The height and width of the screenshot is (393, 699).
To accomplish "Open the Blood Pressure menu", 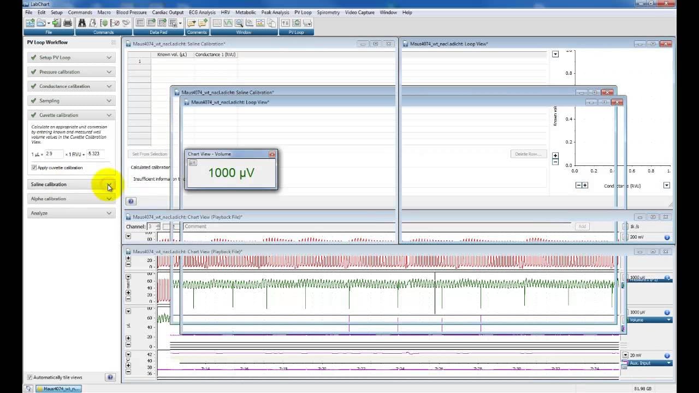I will tap(131, 12).
